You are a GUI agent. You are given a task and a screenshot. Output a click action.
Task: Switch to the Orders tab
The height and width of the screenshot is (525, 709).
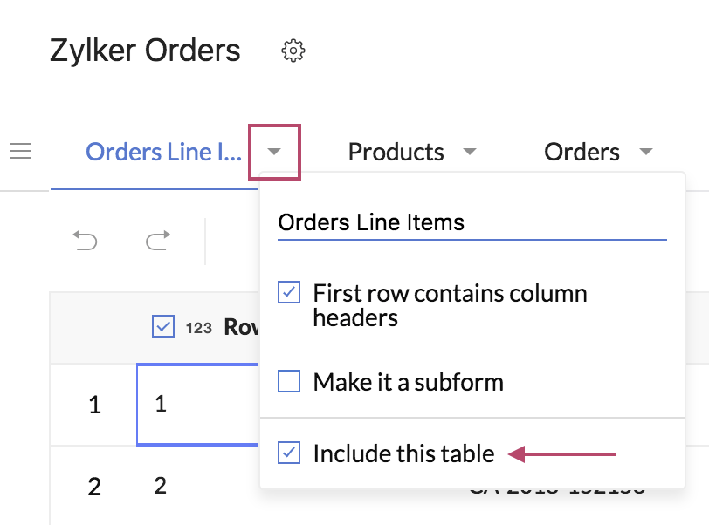coord(582,153)
